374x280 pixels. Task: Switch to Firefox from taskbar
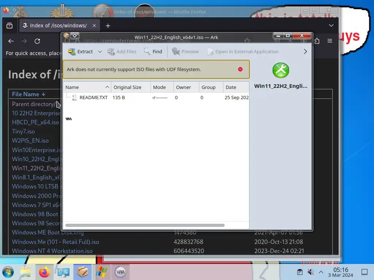point(44,272)
